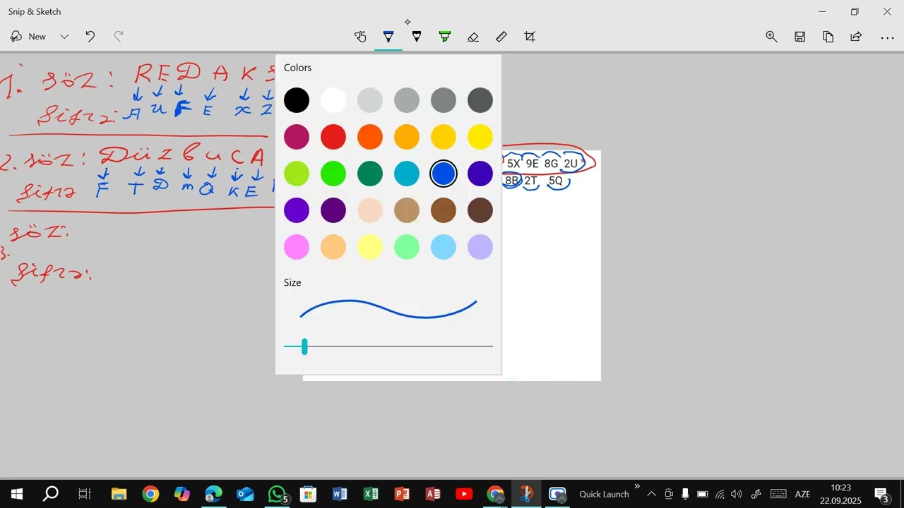
Task: Pick the magenta swatch beside red
Action: coord(297,137)
